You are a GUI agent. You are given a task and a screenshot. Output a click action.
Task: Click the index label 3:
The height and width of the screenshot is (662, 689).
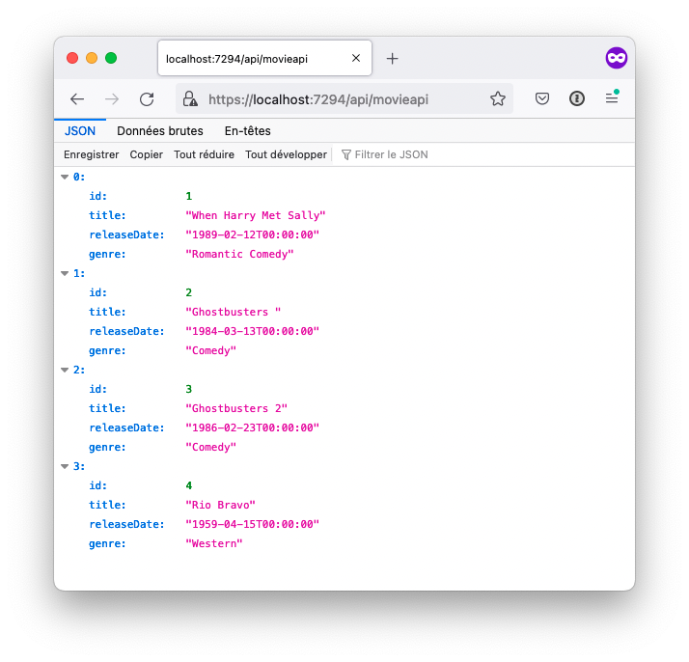[x=79, y=466]
